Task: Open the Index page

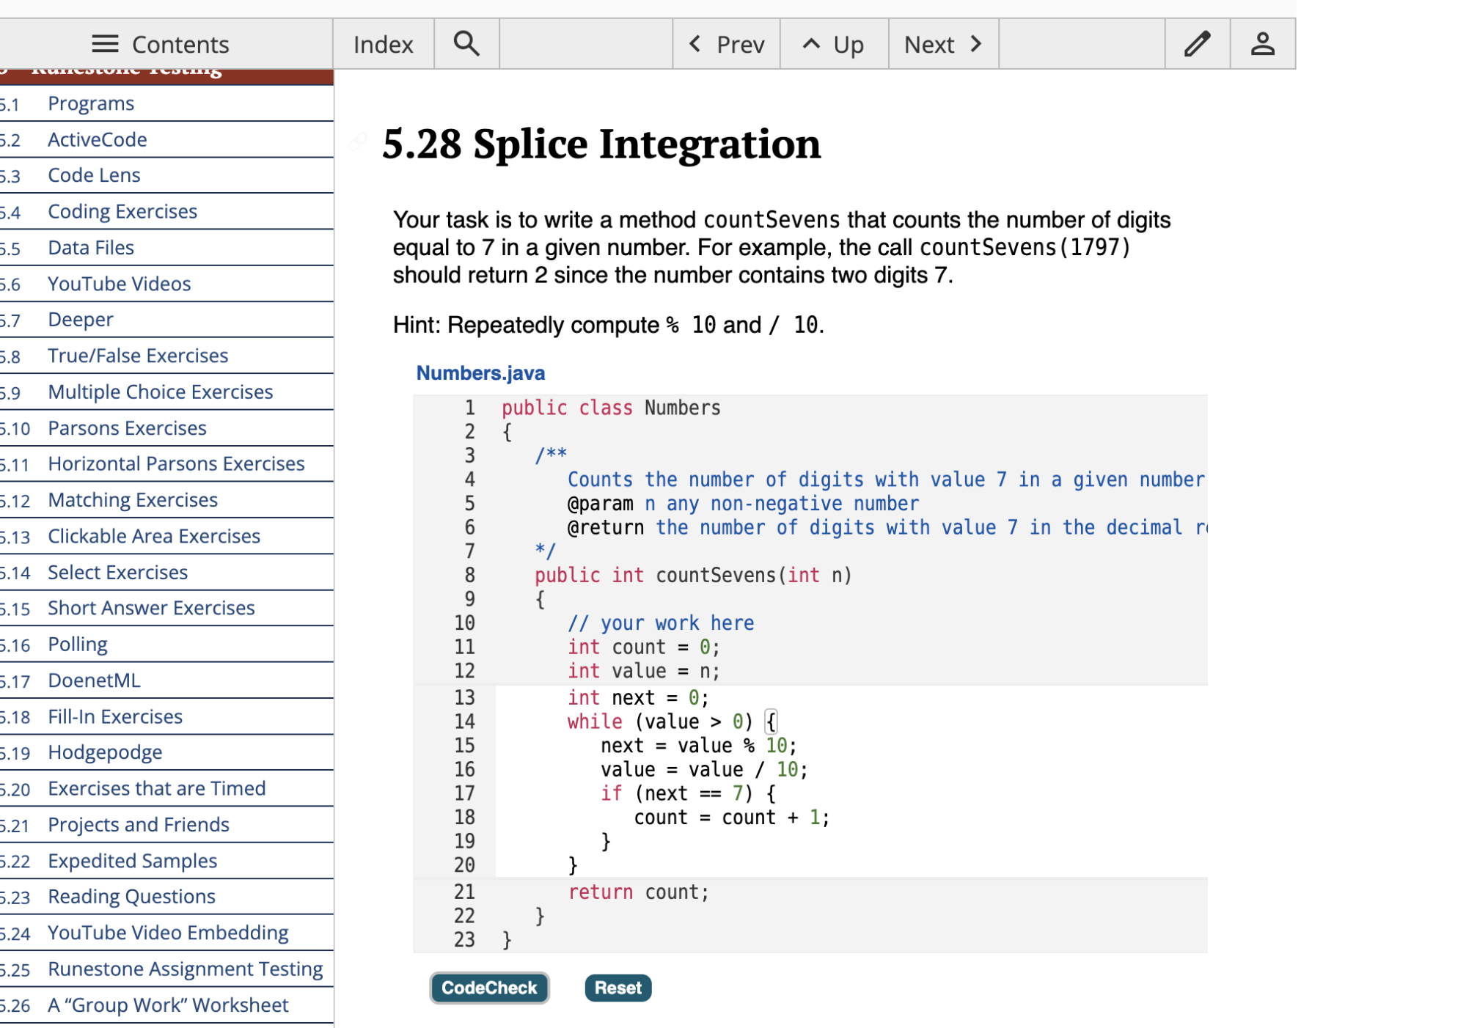Action: point(383,44)
